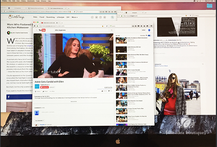
Task: Open the 'Hello, It's Adele' up next video
Action: point(133,40)
